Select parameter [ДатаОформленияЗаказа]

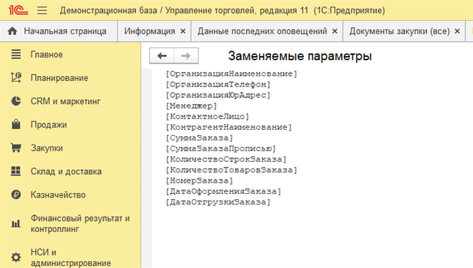(x=223, y=192)
